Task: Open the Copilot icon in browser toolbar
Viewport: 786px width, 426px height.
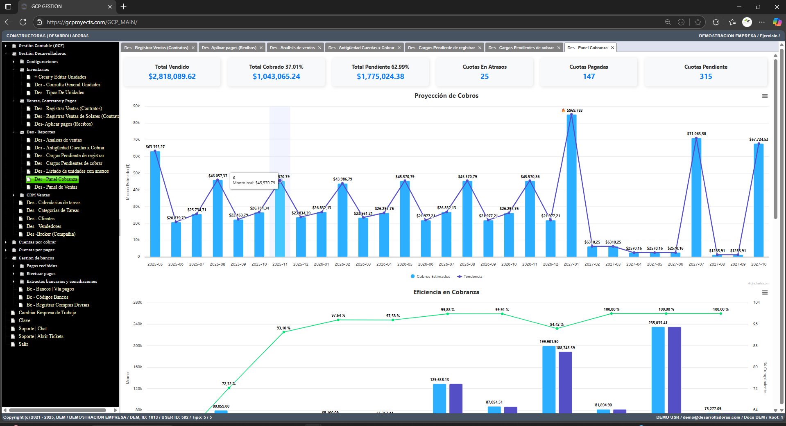Action: tap(777, 22)
